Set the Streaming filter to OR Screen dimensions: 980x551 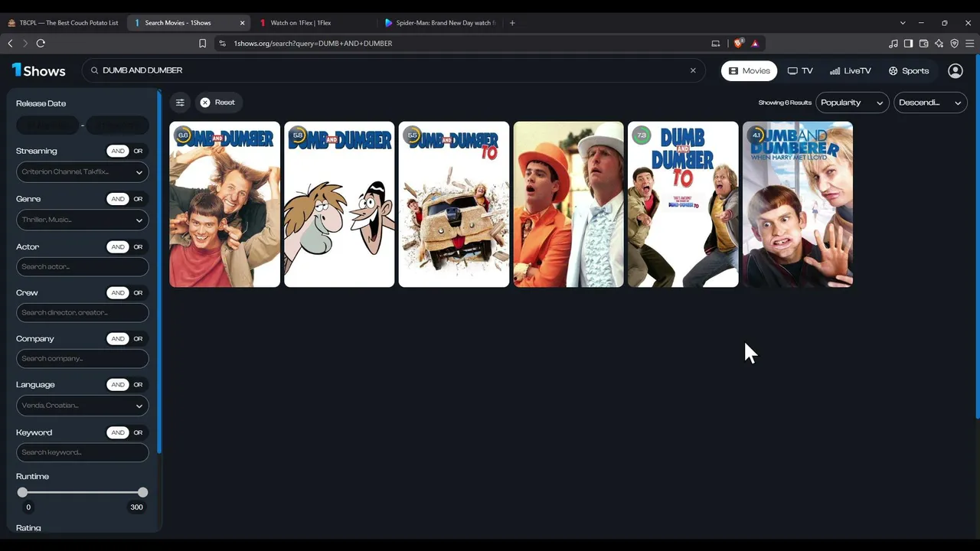tap(138, 151)
